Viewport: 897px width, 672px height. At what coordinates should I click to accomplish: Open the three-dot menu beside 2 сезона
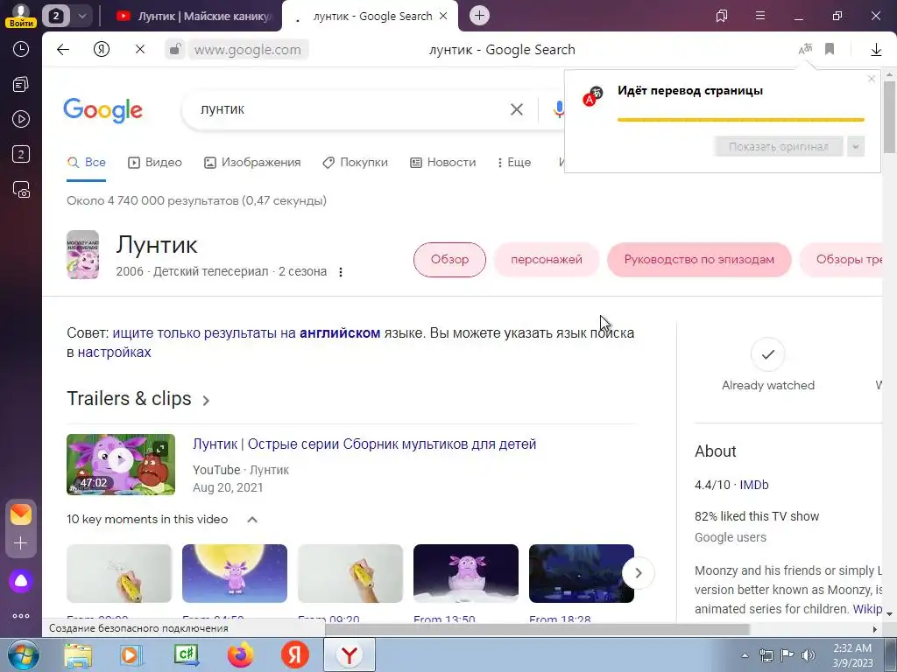click(x=341, y=272)
